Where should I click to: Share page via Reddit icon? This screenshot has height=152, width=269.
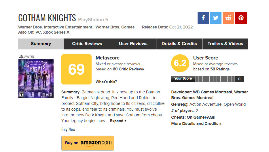[x=228, y=18]
